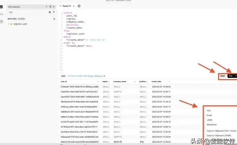Choose JSON export option
237x145 pixels.
(x=209, y=120)
